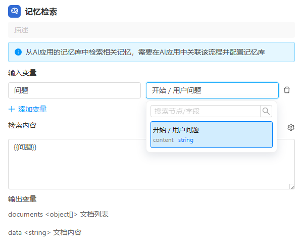The width and height of the screenshot is (303, 250).
Task: Click the textarea resize handle corner
Action: click(x=292, y=186)
